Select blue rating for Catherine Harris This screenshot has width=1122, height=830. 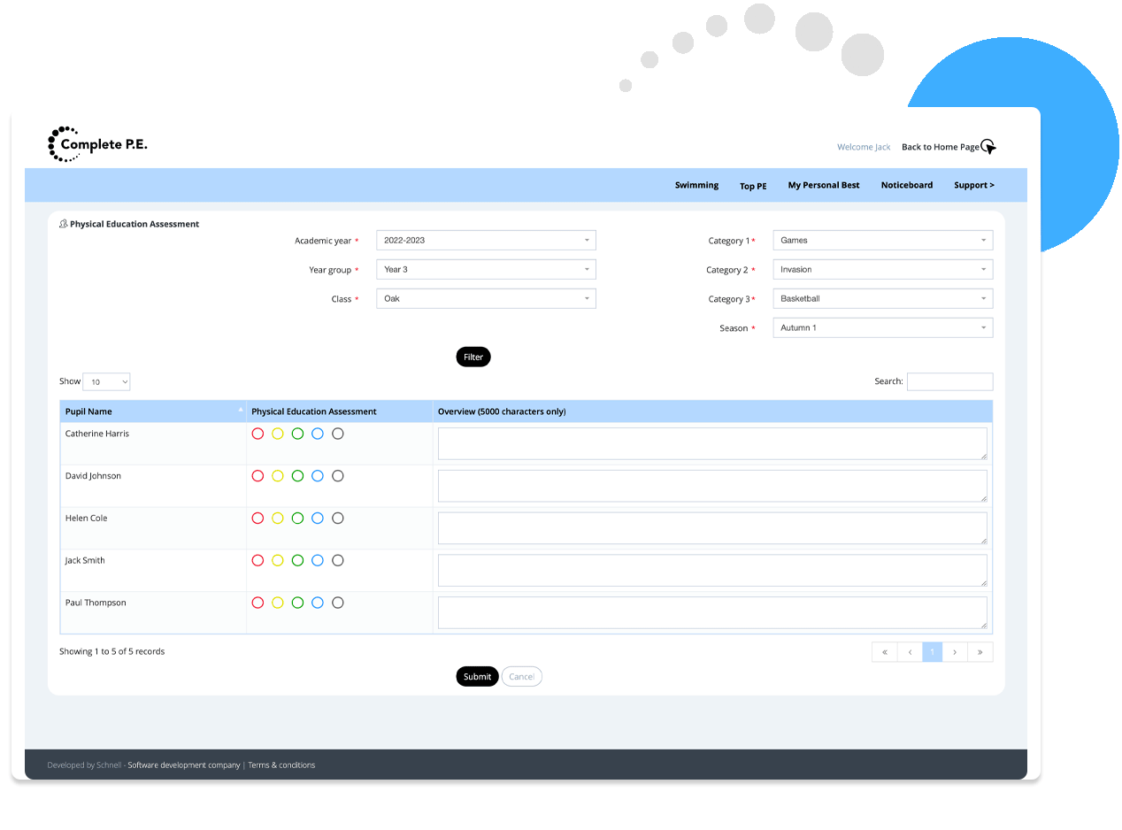(x=318, y=434)
